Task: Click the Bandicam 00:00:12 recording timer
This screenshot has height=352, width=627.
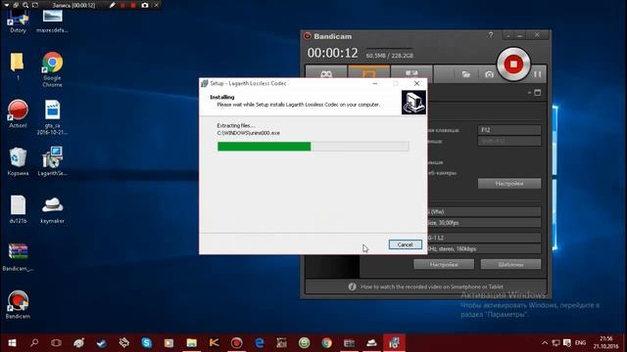Action: tap(332, 53)
